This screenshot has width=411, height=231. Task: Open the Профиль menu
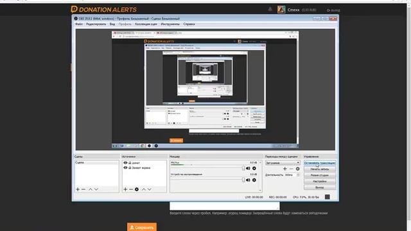pyautogui.click(x=125, y=24)
